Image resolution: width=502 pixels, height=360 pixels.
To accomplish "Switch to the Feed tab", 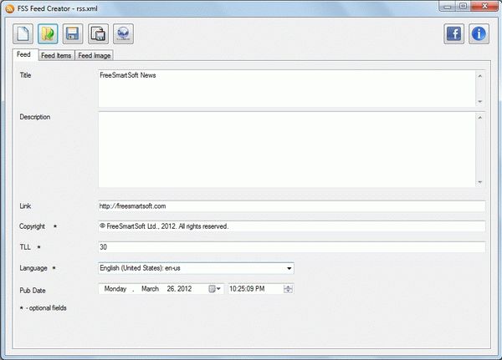I will [x=24, y=54].
